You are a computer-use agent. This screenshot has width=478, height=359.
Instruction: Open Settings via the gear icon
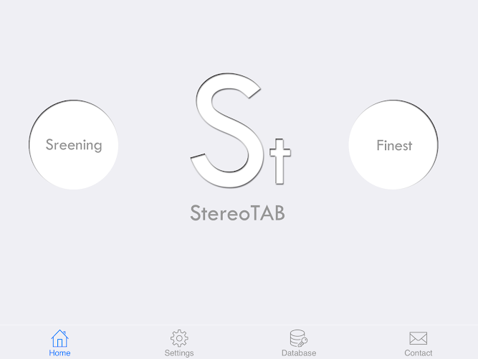[179, 338]
